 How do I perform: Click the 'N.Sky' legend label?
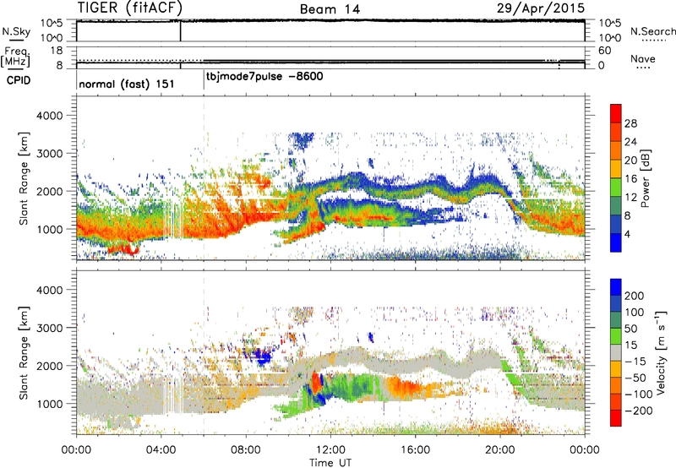16,31
